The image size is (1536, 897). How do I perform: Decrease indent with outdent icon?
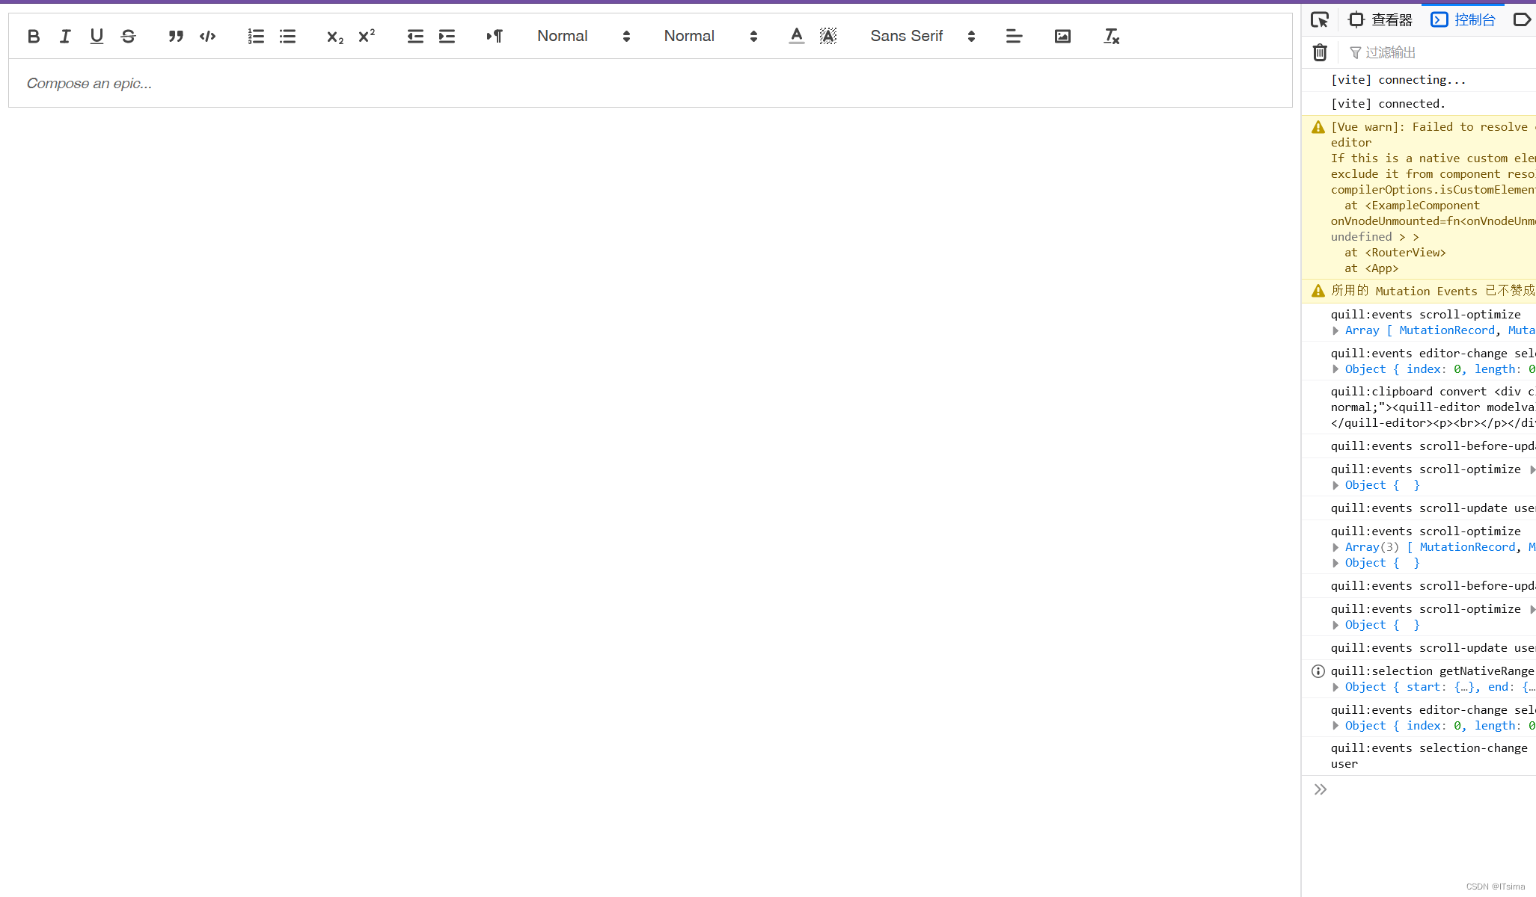point(415,36)
